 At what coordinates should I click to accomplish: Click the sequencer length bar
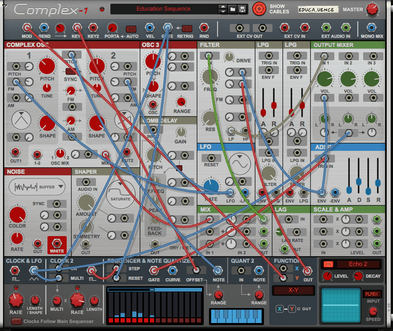[155, 289]
